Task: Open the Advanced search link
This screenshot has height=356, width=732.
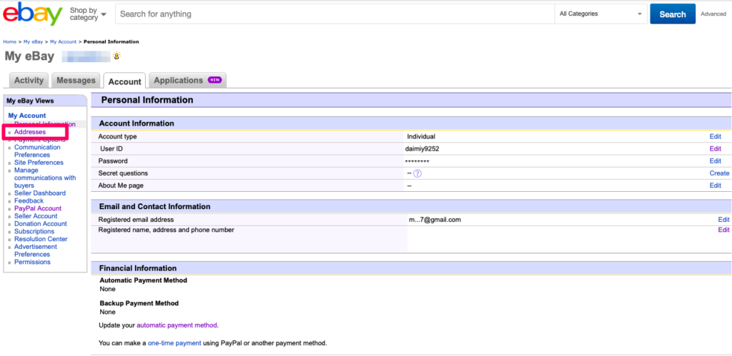Action: 713,14
